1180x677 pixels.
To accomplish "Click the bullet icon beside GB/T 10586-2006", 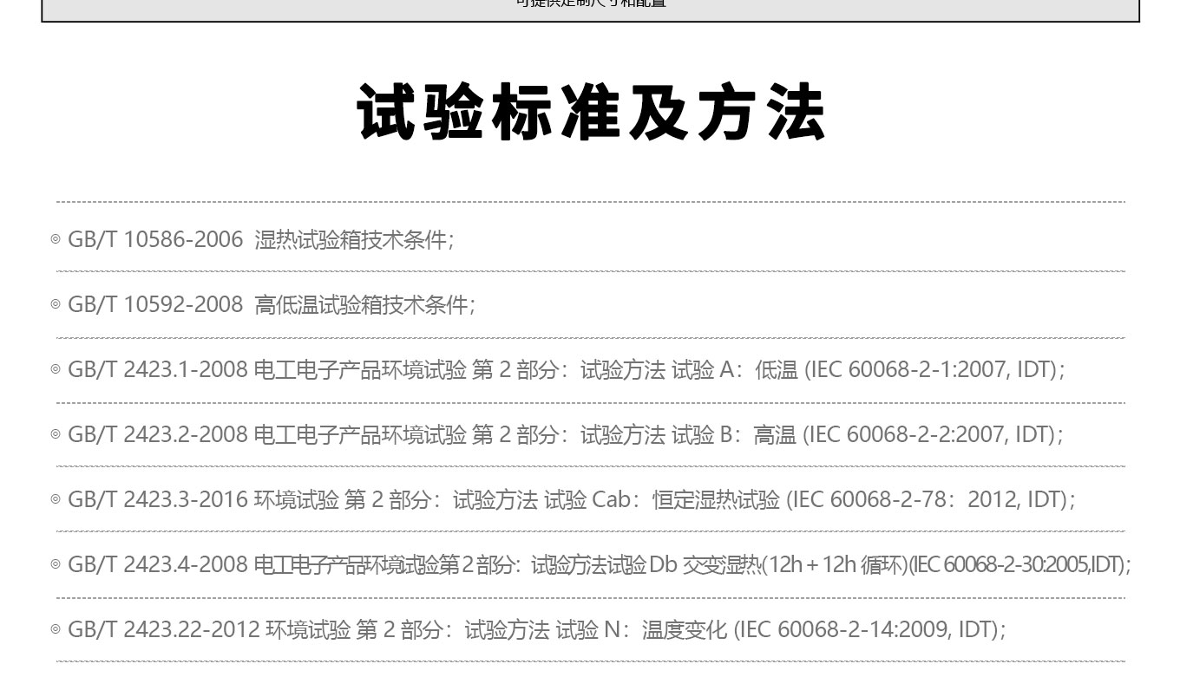I will tap(56, 240).
